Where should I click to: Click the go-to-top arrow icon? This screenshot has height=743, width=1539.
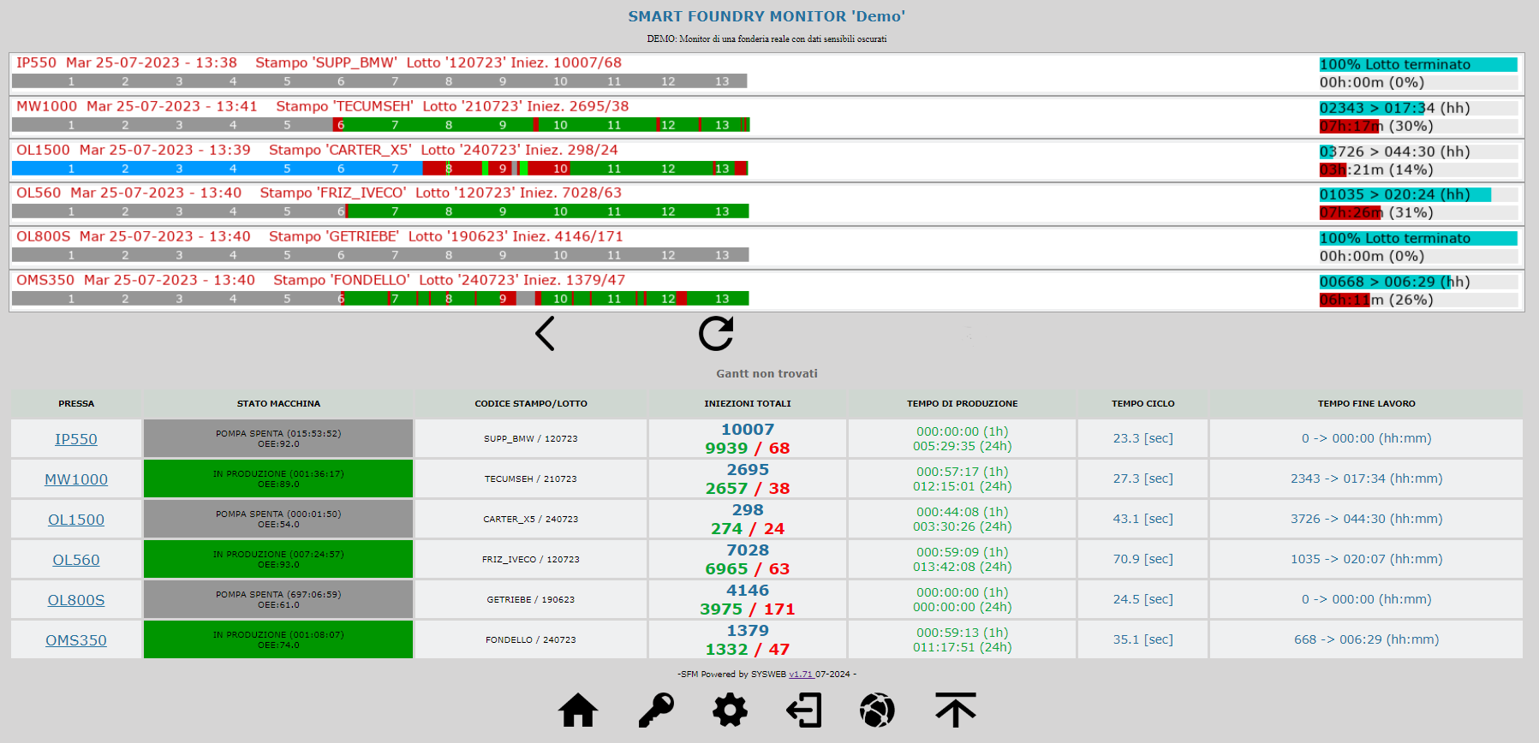956,710
